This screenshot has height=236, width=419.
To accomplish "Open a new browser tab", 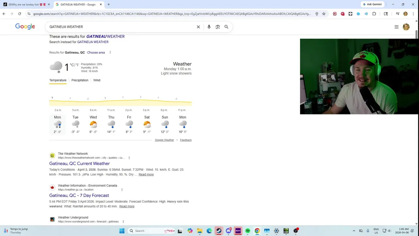I will pyautogui.click(x=108, y=4).
